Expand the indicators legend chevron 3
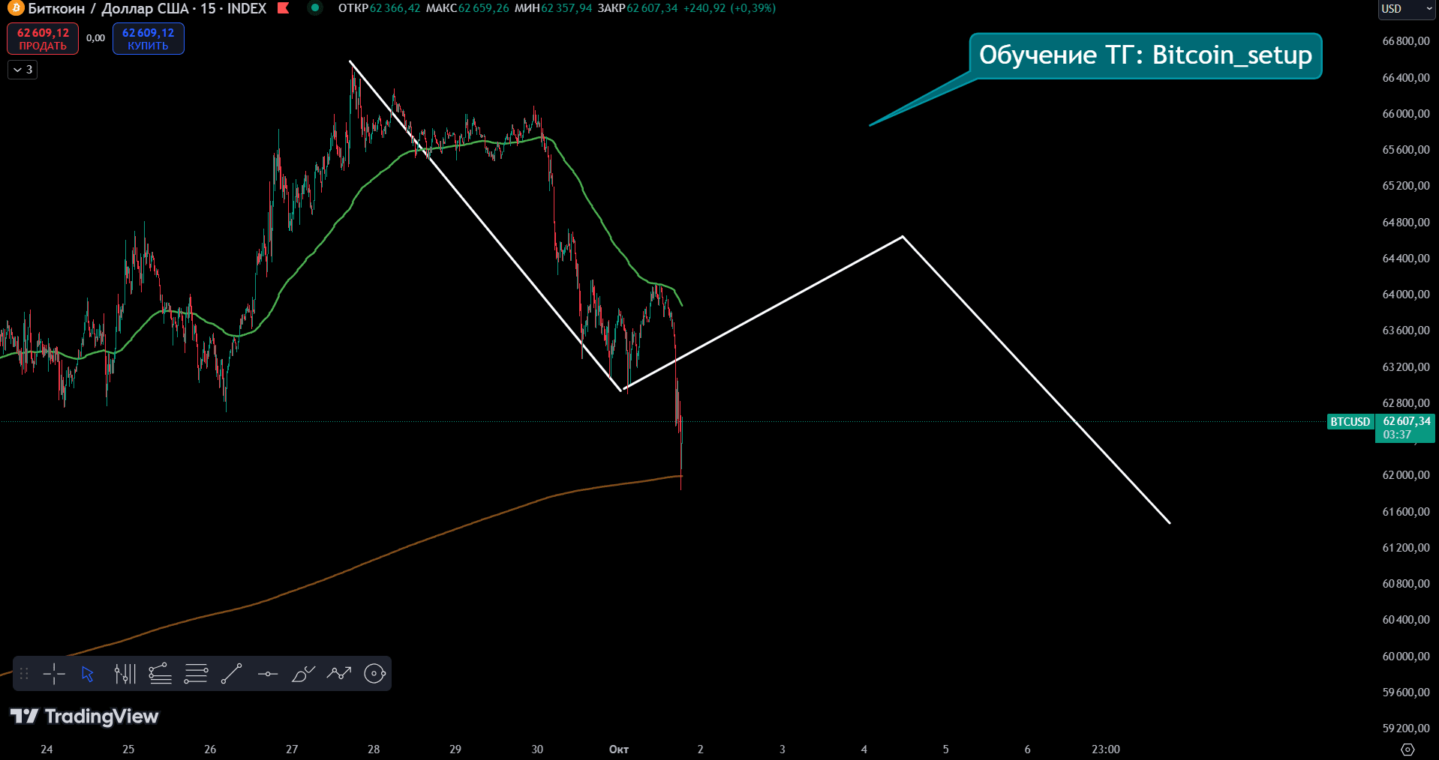1439x760 pixels. pyautogui.click(x=23, y=70)
